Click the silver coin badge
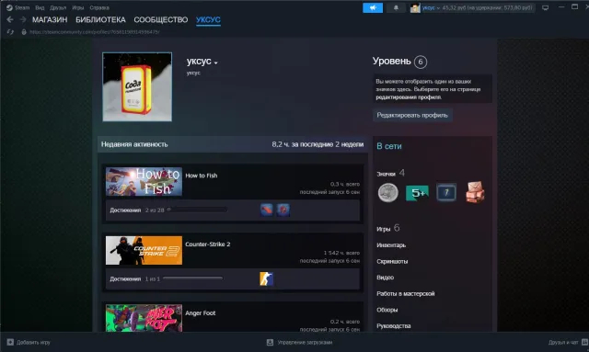This screenshot has height=352, width=589. (x=388, y=193)
